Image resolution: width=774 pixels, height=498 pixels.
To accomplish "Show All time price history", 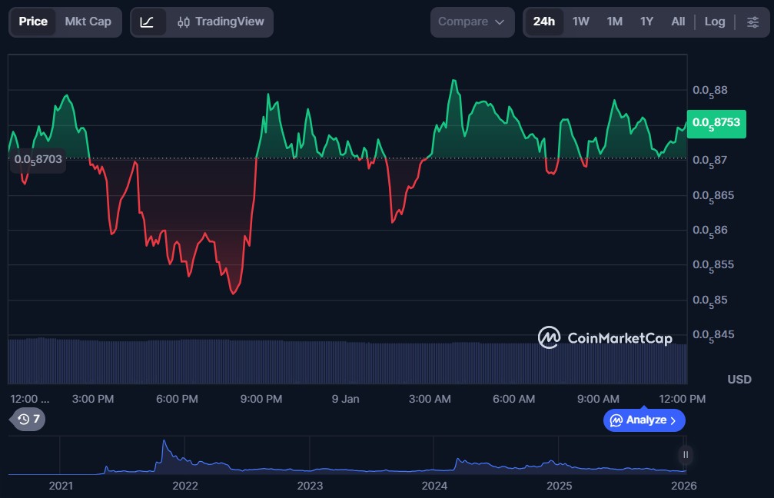I will [x=678, y=22].
